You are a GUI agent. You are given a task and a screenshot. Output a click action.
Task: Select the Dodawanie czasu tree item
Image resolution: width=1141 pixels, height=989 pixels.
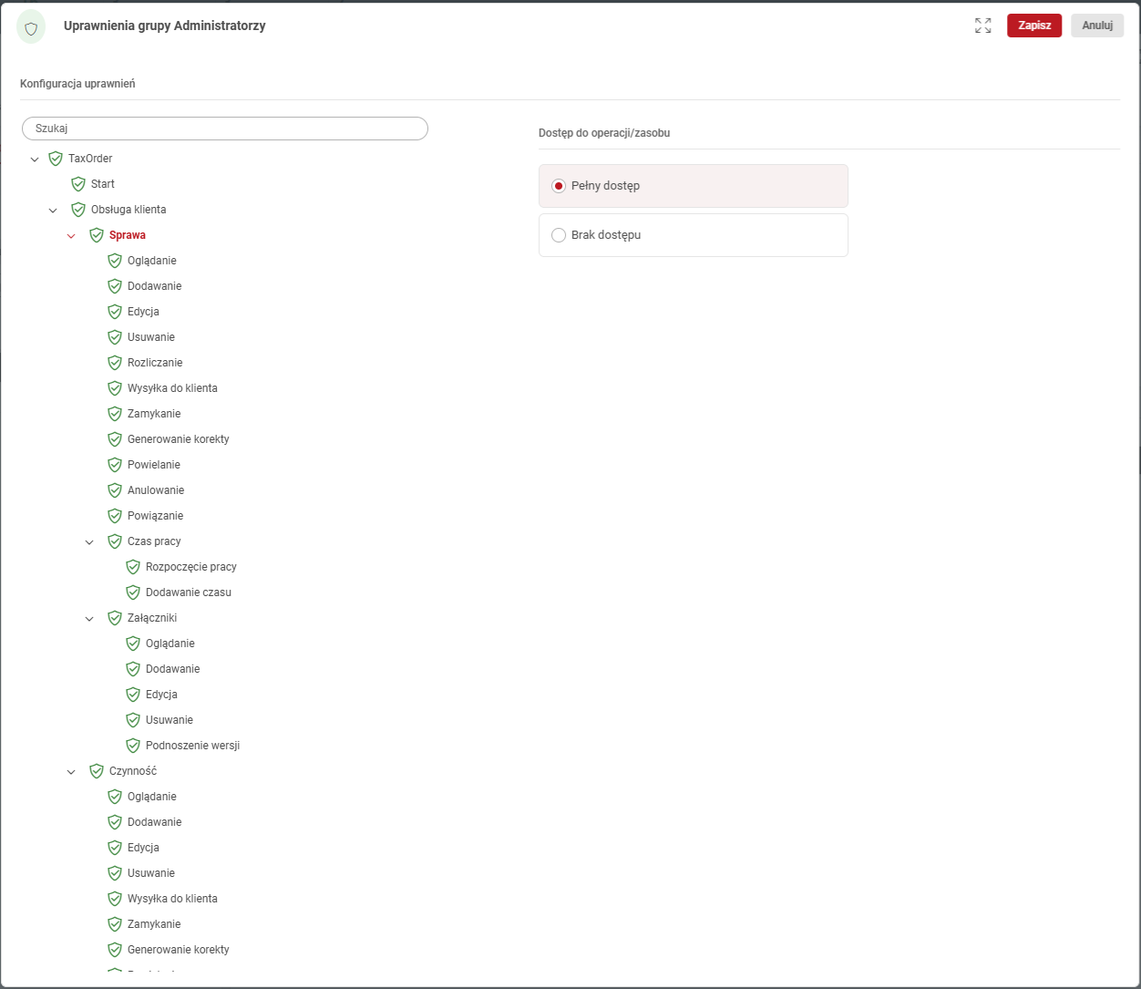[189, 592]
